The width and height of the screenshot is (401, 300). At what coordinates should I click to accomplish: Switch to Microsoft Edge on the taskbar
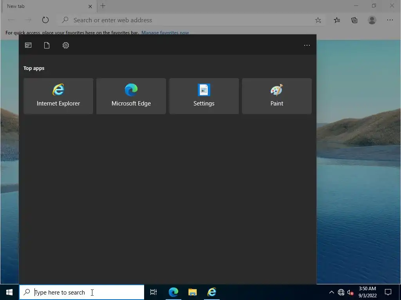click(x=173, y=292)
